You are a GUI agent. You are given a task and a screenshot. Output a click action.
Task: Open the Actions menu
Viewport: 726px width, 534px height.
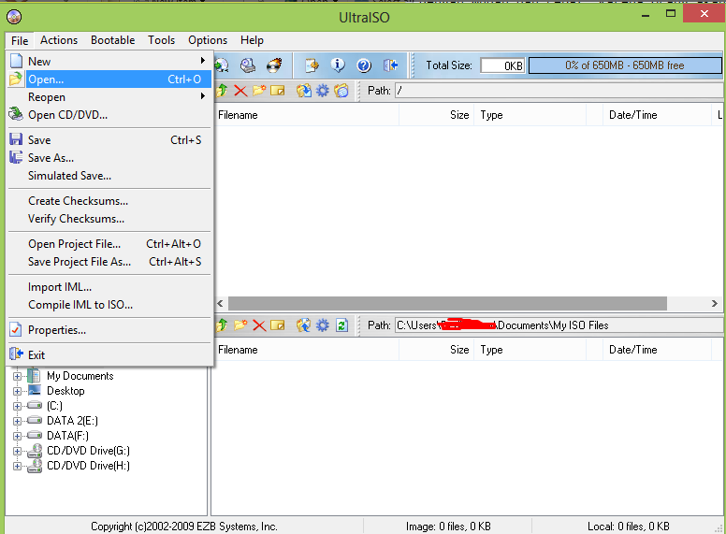[x=59, y=40]
